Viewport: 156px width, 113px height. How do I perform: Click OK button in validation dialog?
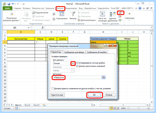(94, 95)
